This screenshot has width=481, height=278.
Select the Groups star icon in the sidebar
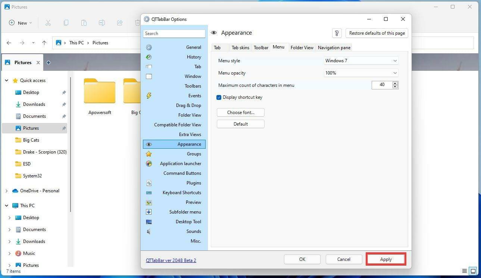coord(149,154)
